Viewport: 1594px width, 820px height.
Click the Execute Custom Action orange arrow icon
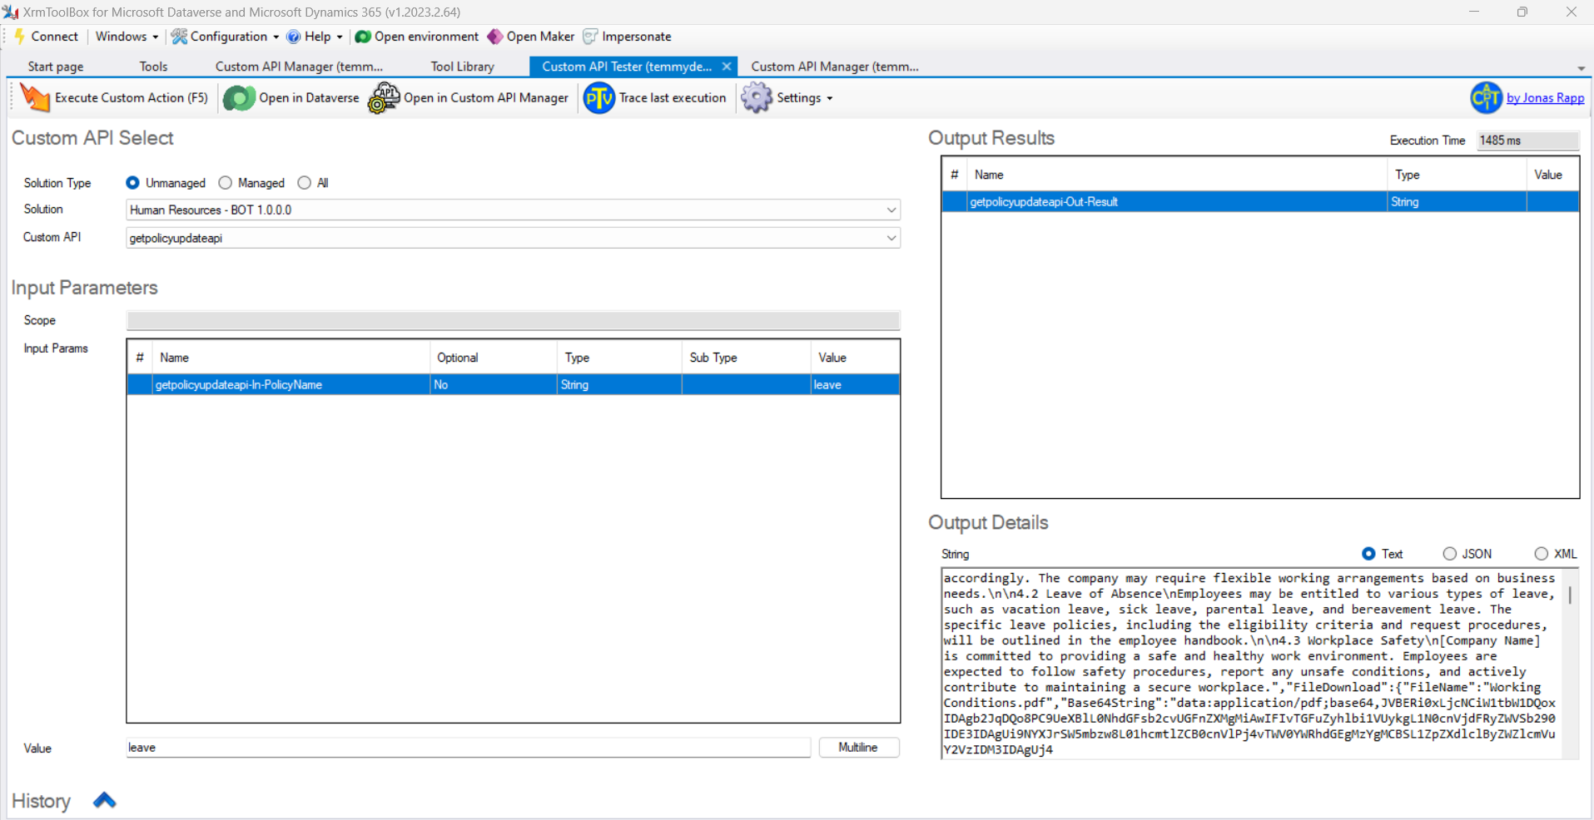pyautogui.click(x=35, y=98)
